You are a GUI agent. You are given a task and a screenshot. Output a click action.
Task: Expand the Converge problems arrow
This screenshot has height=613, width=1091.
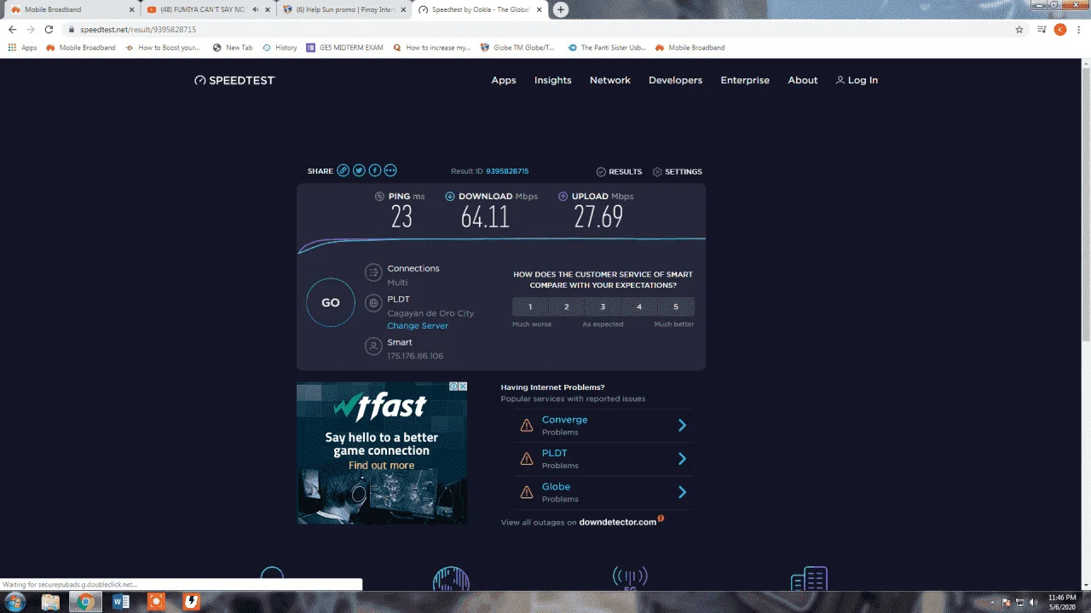point(682,425)
